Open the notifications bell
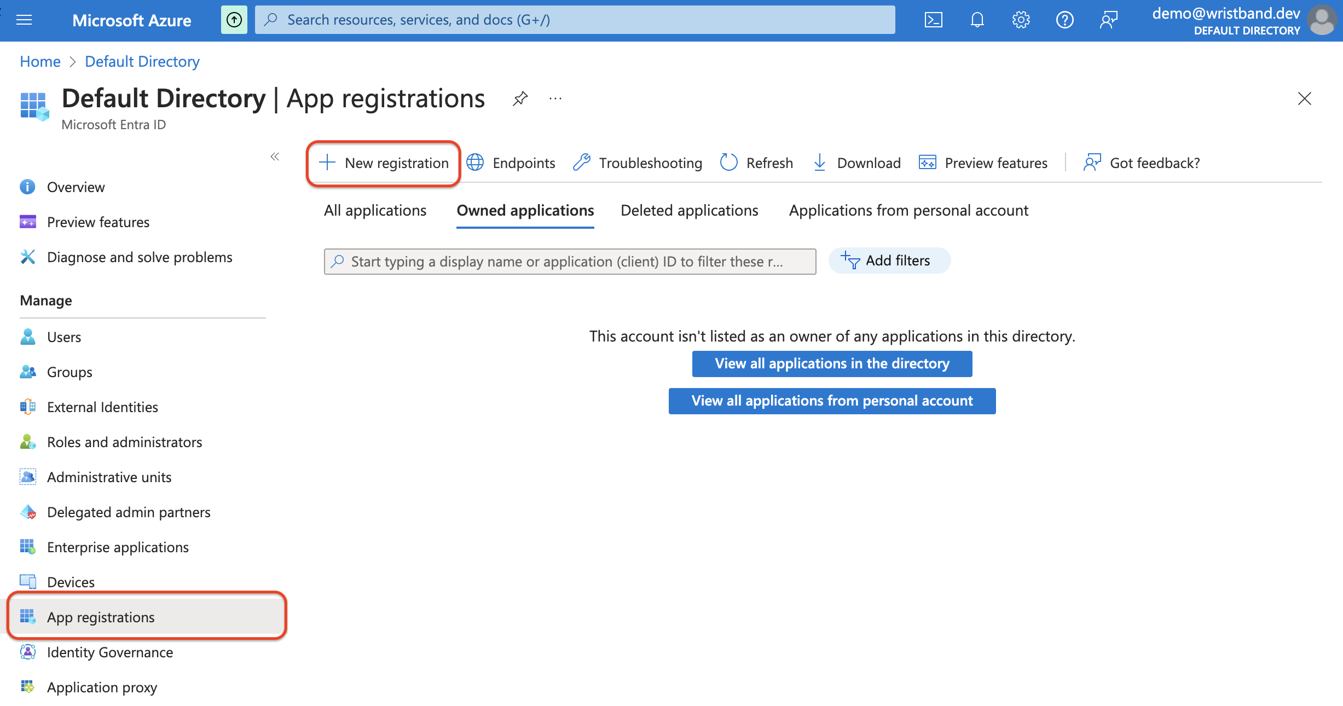The image size is (1343, 706). [977, 20]
